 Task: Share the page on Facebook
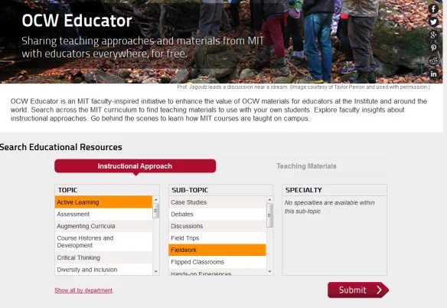coord(433,9)
